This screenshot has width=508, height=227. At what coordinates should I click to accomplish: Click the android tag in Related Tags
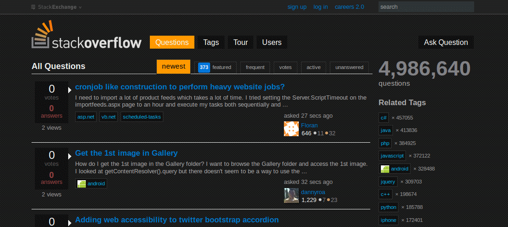pos(394,169)
